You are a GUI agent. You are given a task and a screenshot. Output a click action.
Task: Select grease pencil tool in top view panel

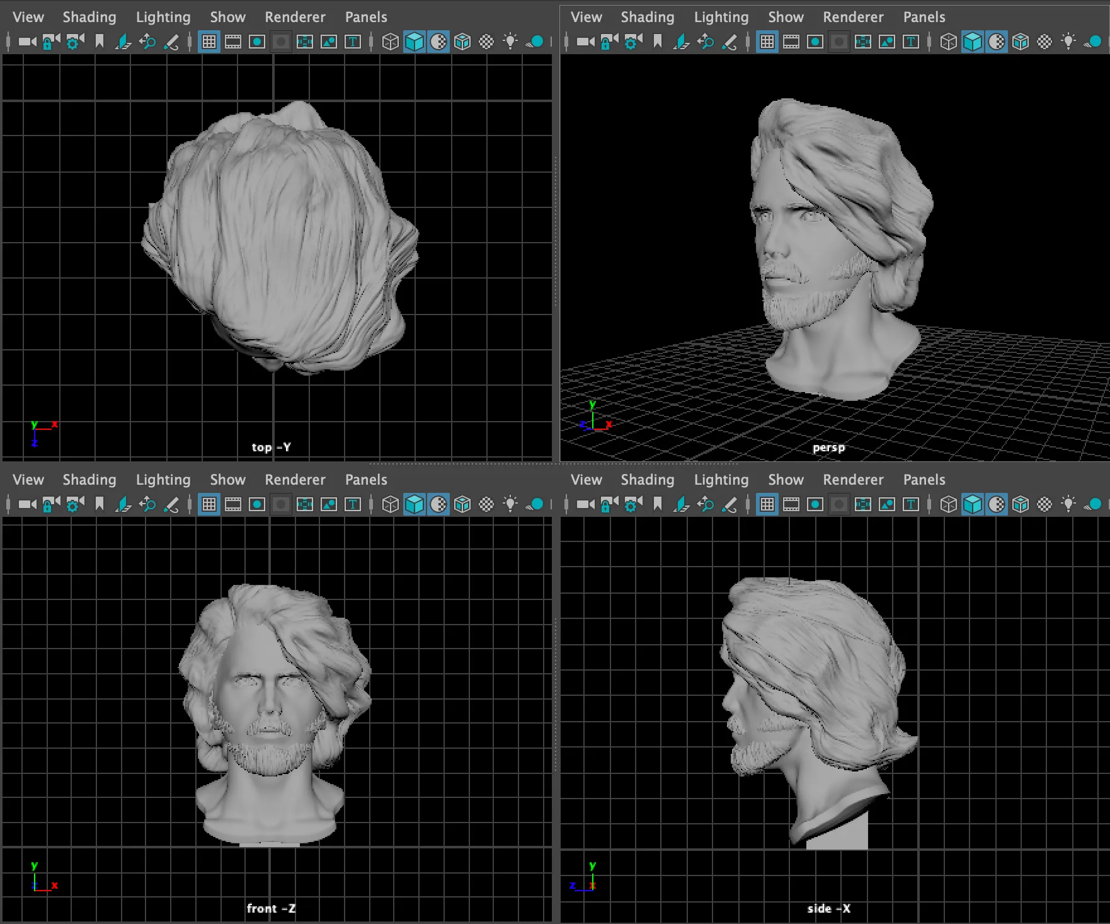(x=171, y=42)
